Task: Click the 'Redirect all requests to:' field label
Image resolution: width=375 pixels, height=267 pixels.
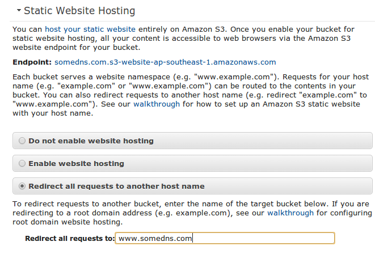Action: click(70, 239)
